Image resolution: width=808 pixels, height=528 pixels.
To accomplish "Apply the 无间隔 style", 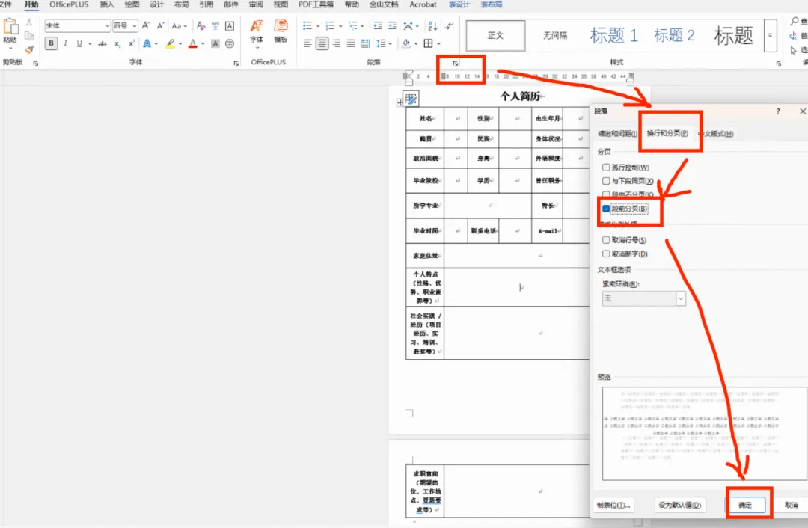I will pos(555,36).
